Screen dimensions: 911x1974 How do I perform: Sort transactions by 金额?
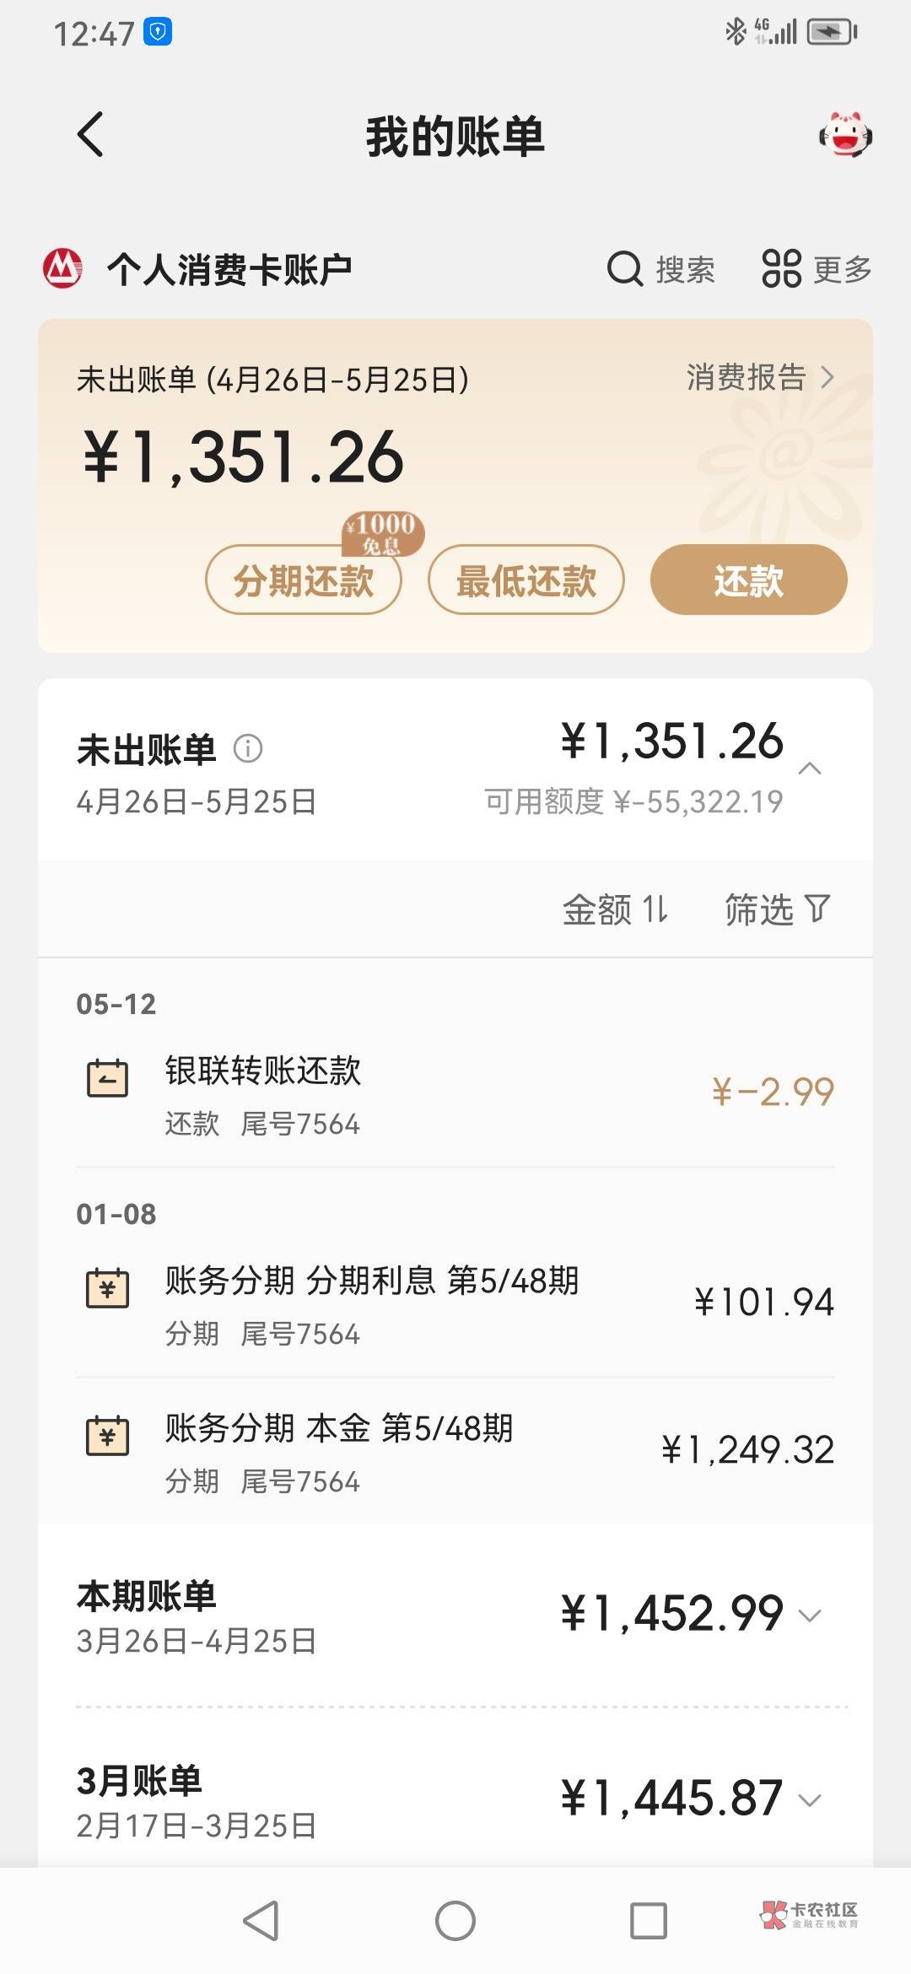click(615, 909)
